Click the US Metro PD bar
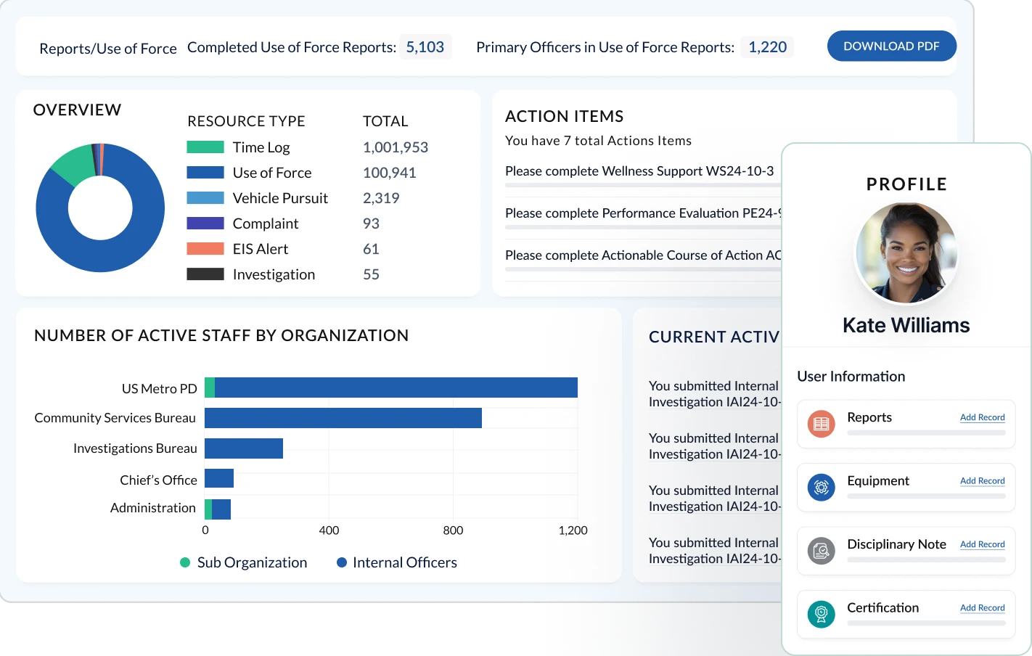The height and width of the screenshot is (656, 1032). [392, 388]
